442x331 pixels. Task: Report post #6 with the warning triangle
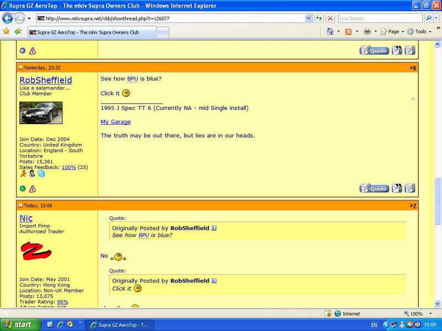(x=33, y=189)
